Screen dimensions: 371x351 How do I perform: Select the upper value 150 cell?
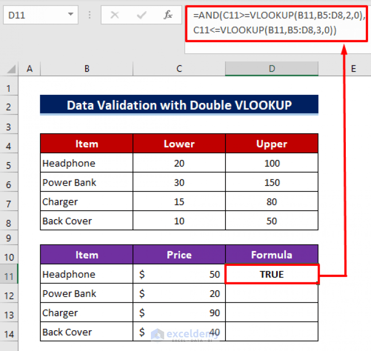tap(272, 182)
